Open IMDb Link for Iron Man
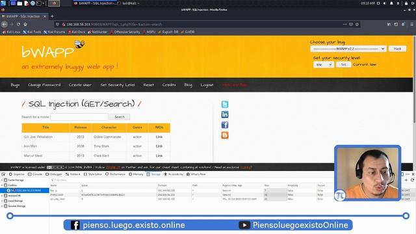Screen dimensions: 416x234 (x=159, y=146)
